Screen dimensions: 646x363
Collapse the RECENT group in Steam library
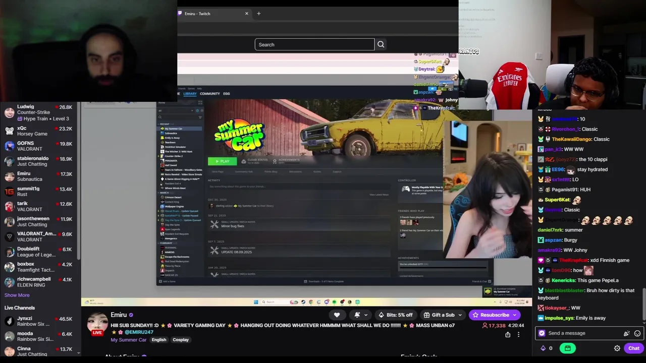[165, 124]
